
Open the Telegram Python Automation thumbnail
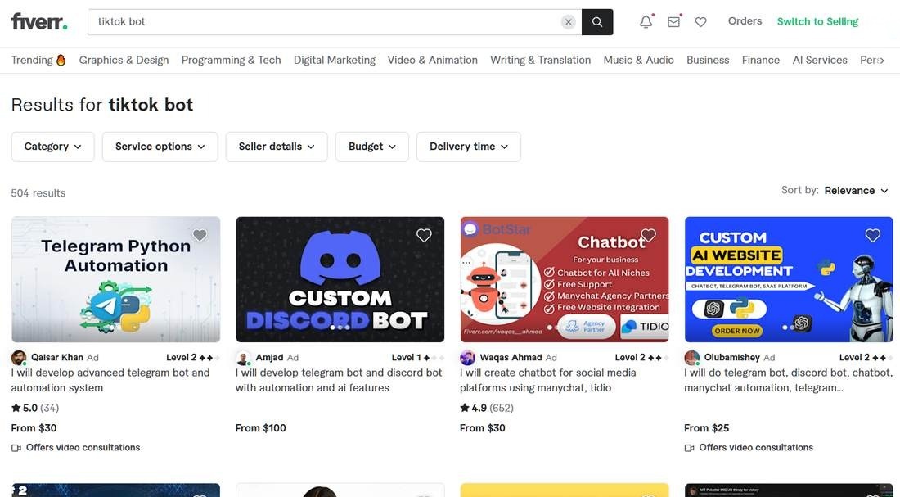coord(115,279)
